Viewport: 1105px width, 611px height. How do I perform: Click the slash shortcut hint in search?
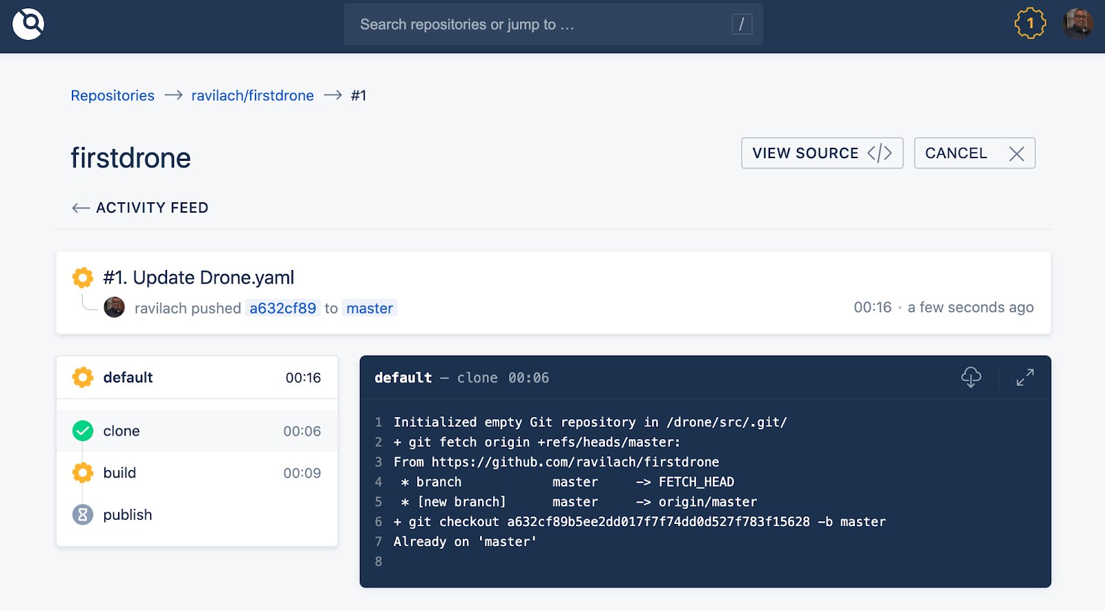742,24
